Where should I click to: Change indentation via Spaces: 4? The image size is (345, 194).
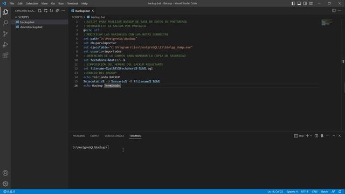point(292,192)
